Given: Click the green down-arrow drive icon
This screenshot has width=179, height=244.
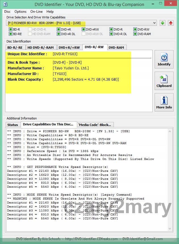Looking at the screenshot, I should (163, 23).
